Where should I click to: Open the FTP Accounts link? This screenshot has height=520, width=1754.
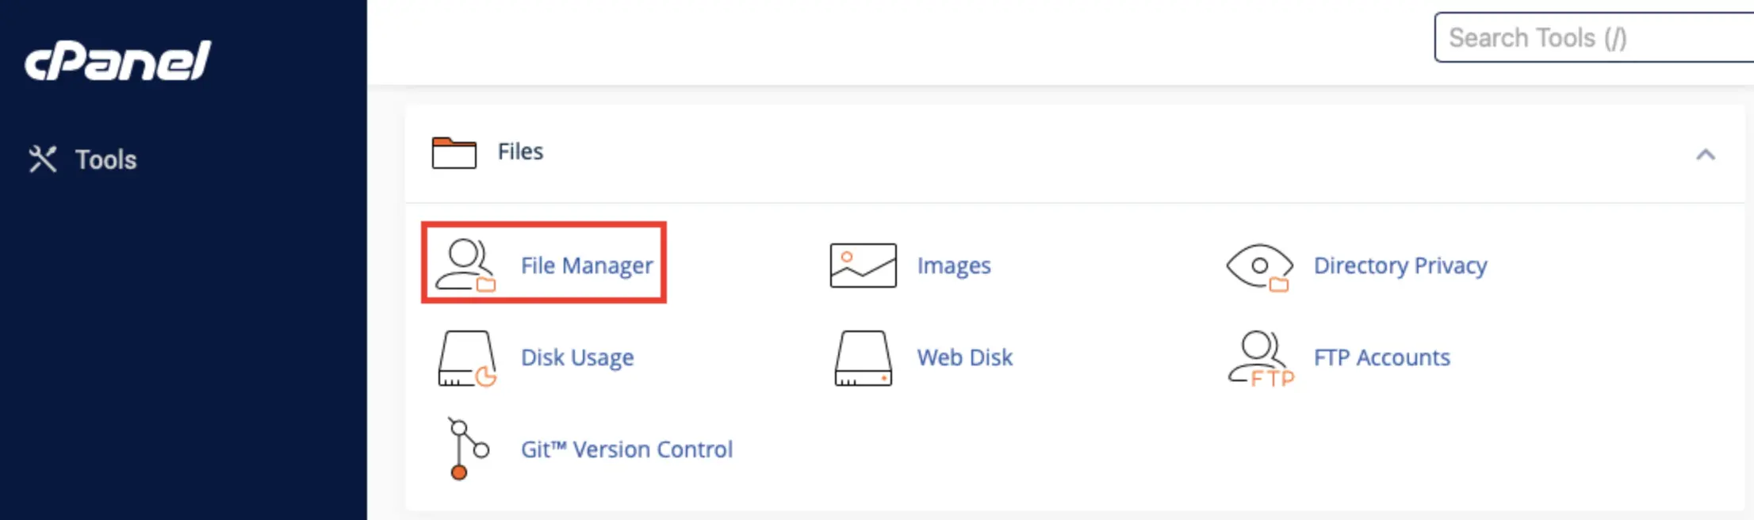1382,357
